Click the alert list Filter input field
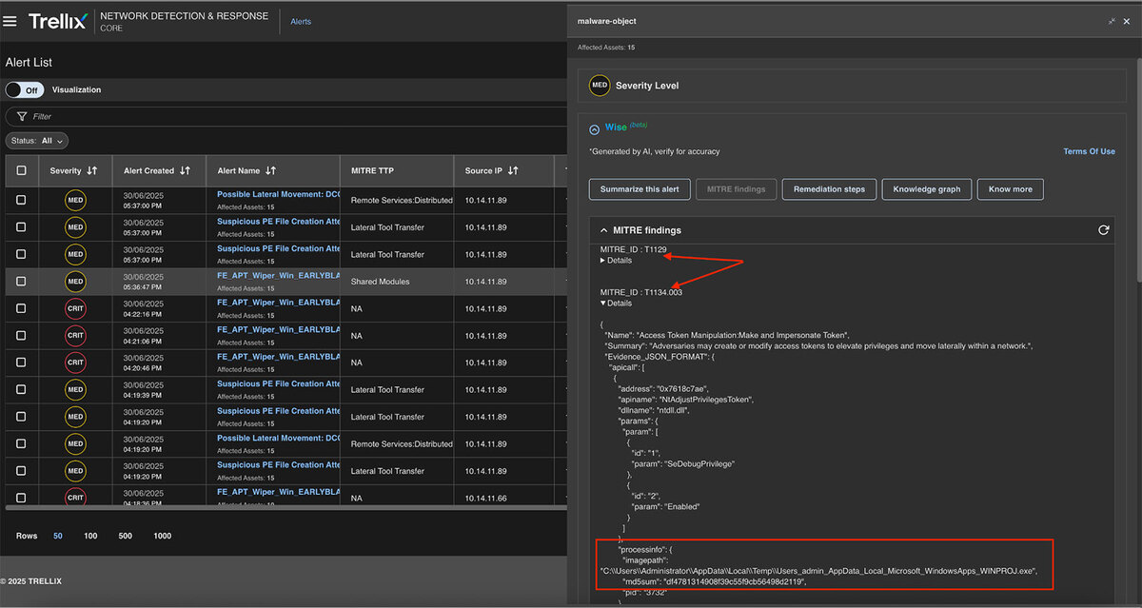The image size is (1142, 608). tap(285, 116)
